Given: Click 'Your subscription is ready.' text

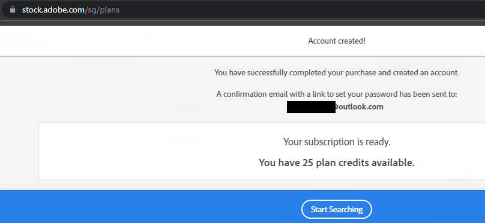Looking at the screenshot, I should click(x=337, y=142).
